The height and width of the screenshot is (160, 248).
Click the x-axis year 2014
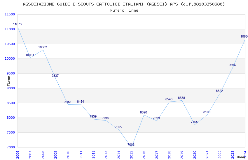point(119,155)
